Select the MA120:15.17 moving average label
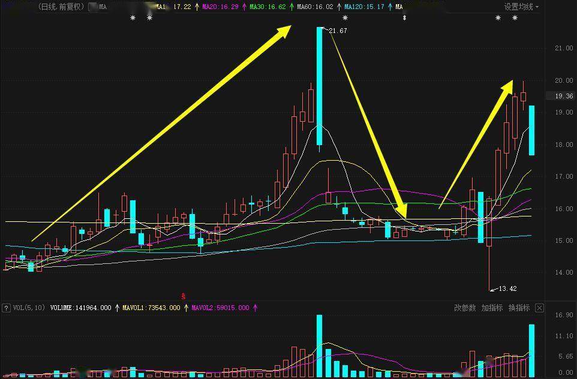 (x=364, y=7)
